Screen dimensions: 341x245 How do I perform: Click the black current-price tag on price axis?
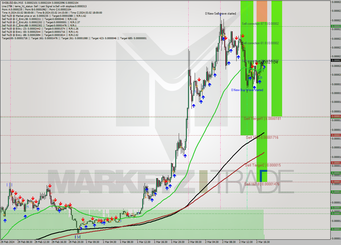[336, 60]
